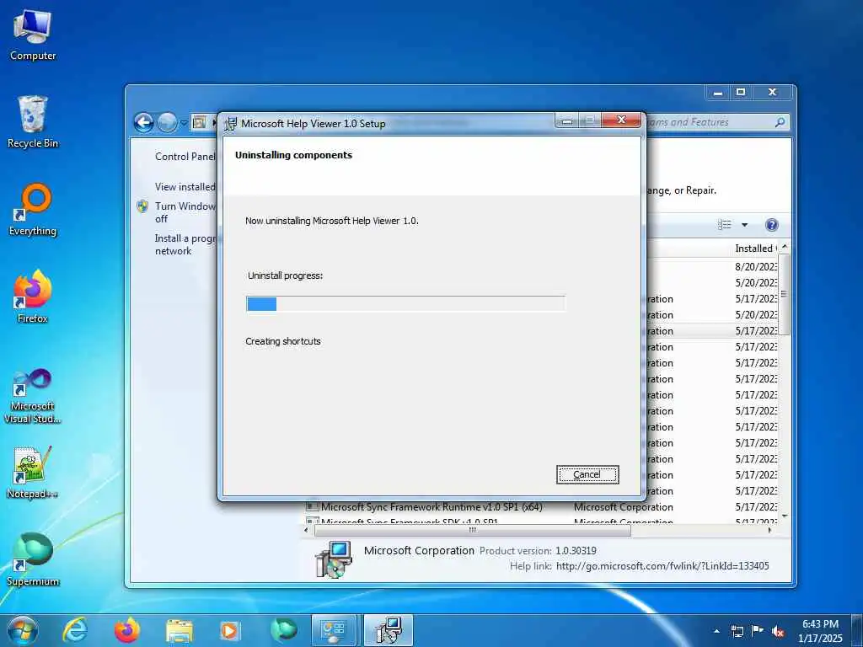This screenshot has width=863, height=647.
Task: Open Notepad++ desktop shortcut
Action: (x=33, y=472)
